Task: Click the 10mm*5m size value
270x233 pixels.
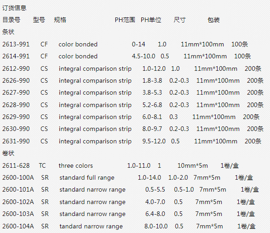Action: 193,165
